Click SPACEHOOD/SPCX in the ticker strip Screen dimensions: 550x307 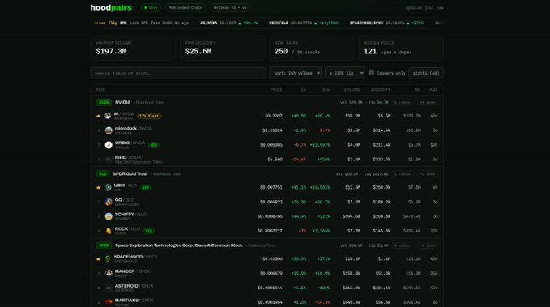[386, 23]
